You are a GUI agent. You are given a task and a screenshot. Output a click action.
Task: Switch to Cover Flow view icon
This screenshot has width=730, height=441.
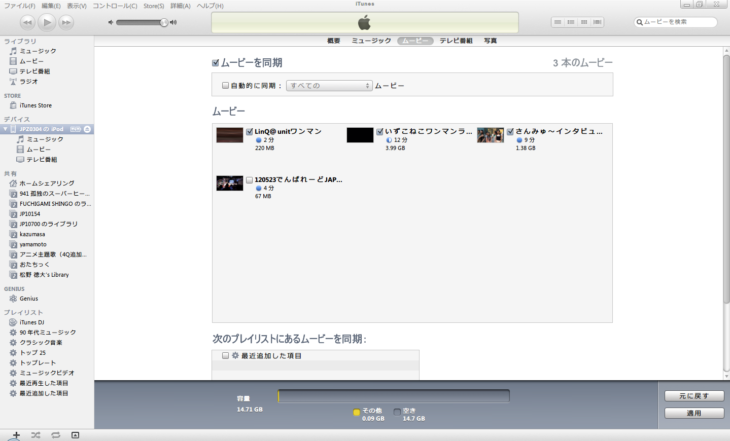coord(597,22)
